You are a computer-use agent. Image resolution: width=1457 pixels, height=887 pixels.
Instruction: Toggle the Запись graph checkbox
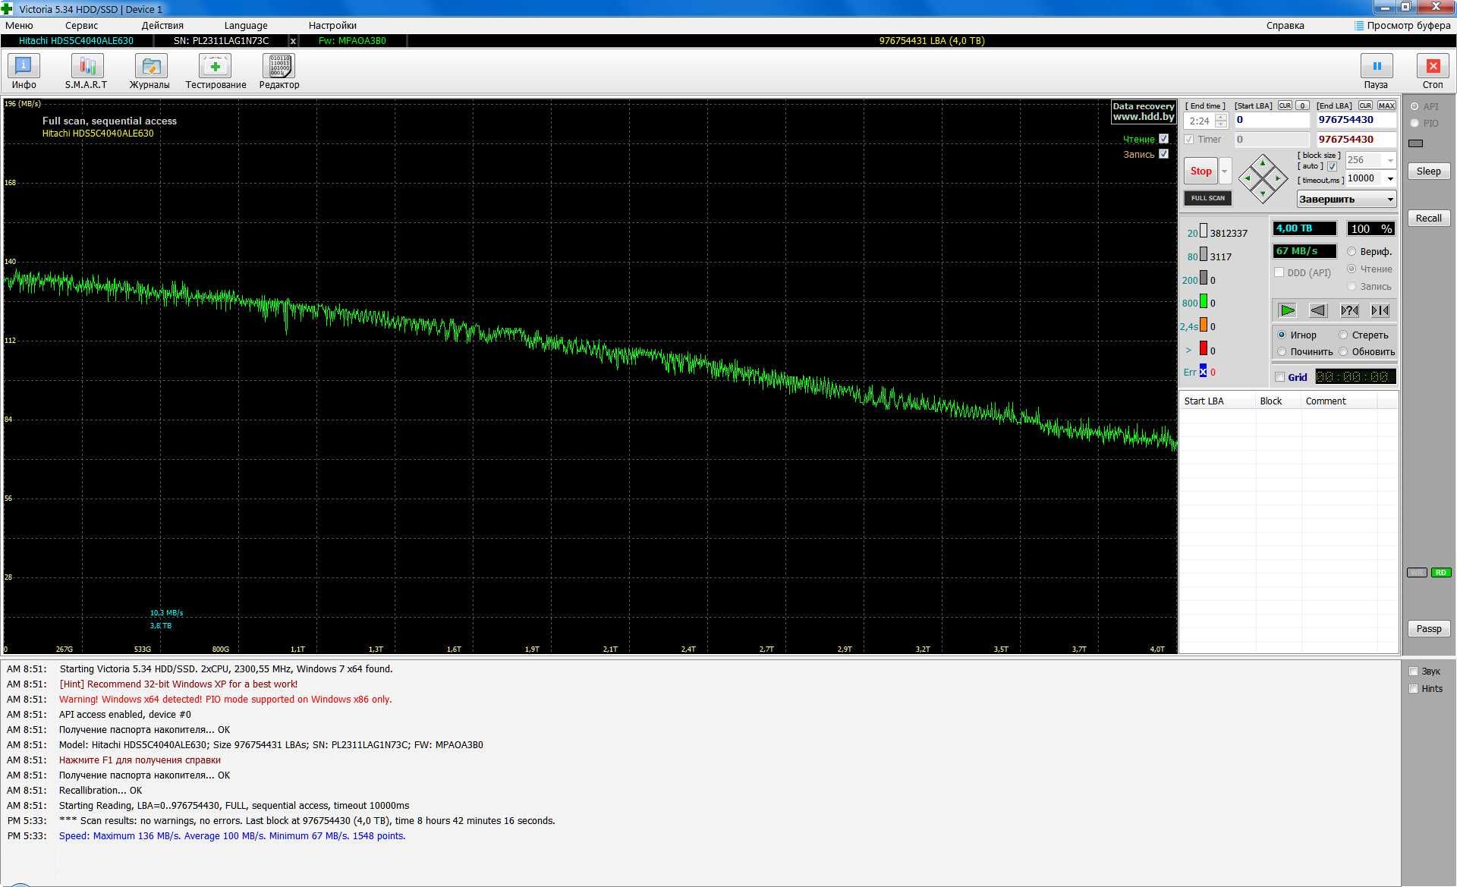coord(1163,154)
